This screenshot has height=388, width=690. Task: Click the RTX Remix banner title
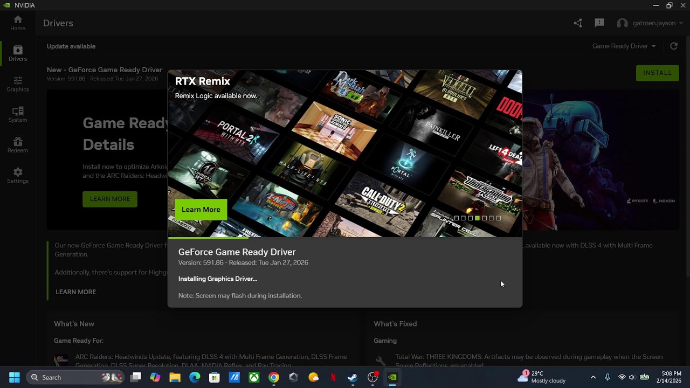point(203,81)
